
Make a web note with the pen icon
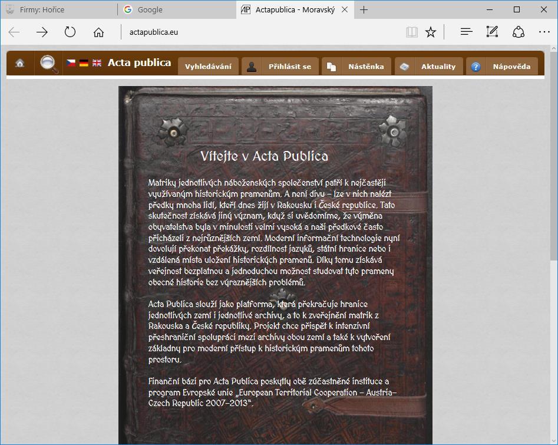click(492, 32)
